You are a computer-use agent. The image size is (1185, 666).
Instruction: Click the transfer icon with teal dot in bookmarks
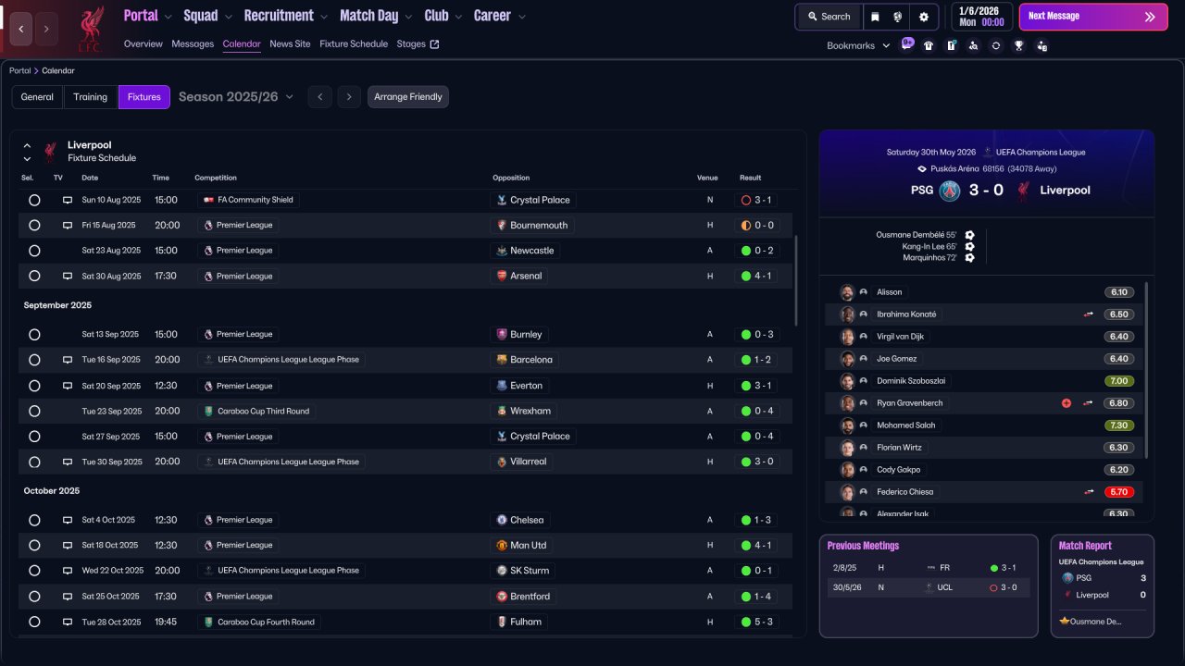pos(951,45)
